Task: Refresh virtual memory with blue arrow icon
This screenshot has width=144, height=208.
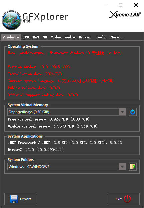Action: (133, 112)
